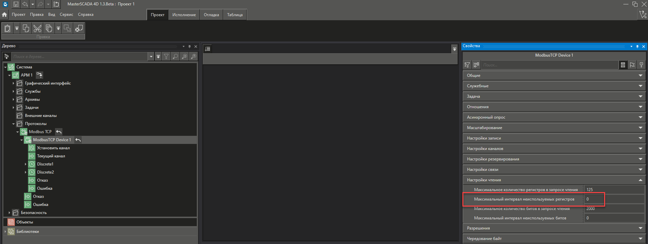
Task: Expand the Настройки записи properties section
Action: tap(554, 138)
